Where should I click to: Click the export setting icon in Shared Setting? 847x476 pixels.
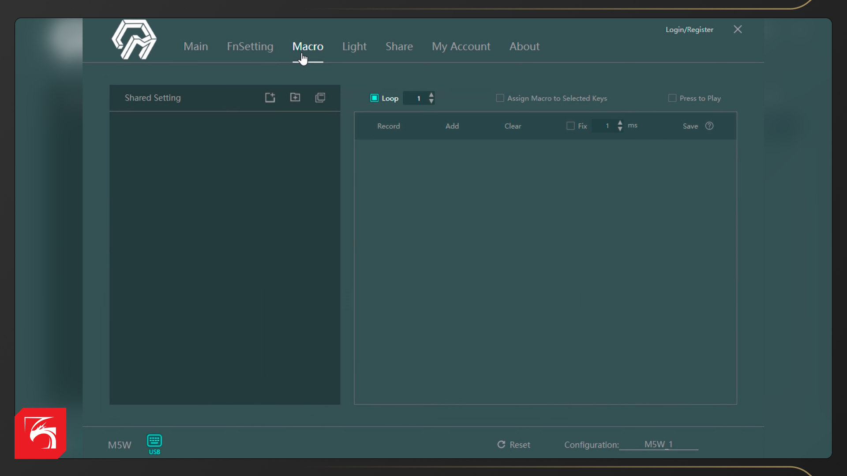pyautogui.click(x=270, y=97)
